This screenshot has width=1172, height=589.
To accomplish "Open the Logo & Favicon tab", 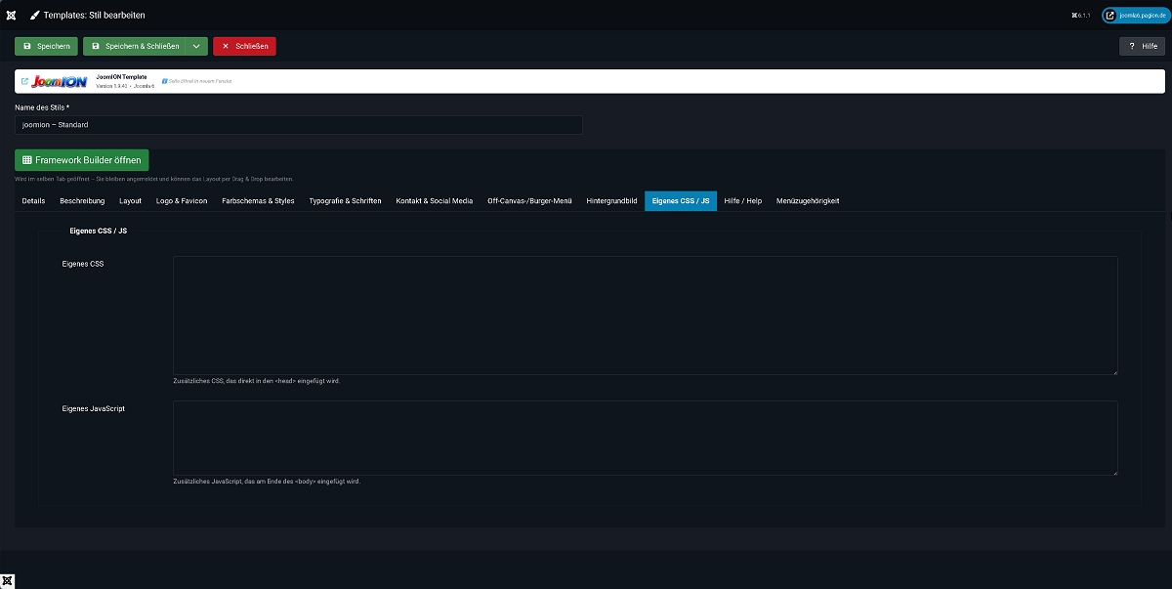I will (182, 201).
